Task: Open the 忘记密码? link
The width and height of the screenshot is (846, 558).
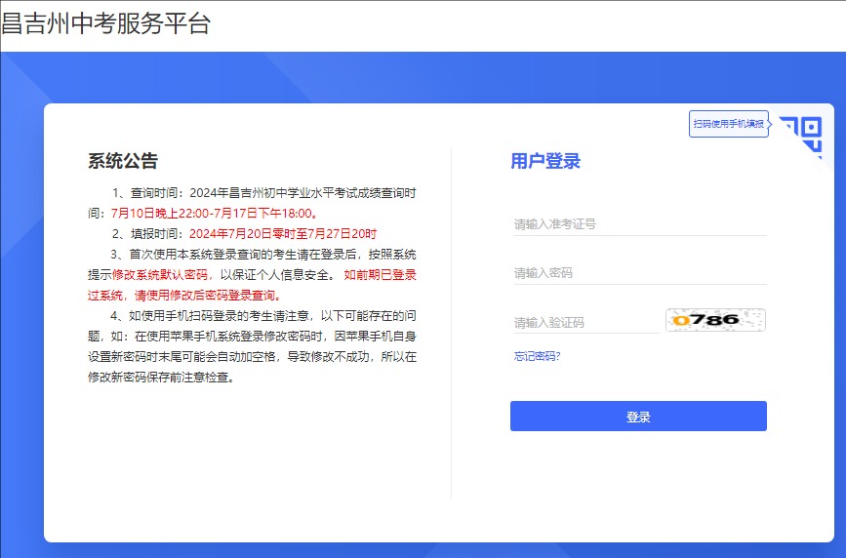Action: 537,356
